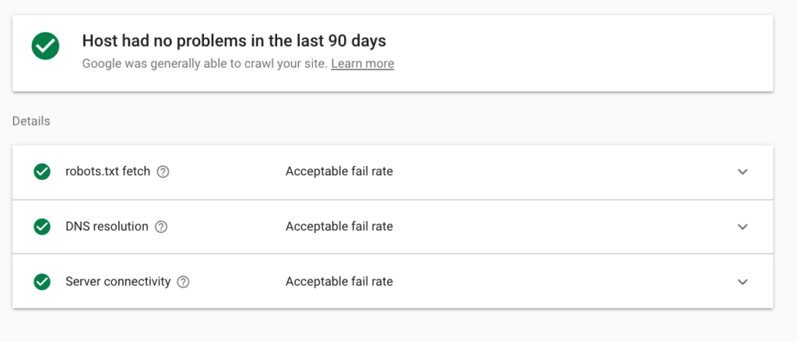Expand the Server connectivity row chevron
The image size is (797, 342).
(x=743, y=282)
